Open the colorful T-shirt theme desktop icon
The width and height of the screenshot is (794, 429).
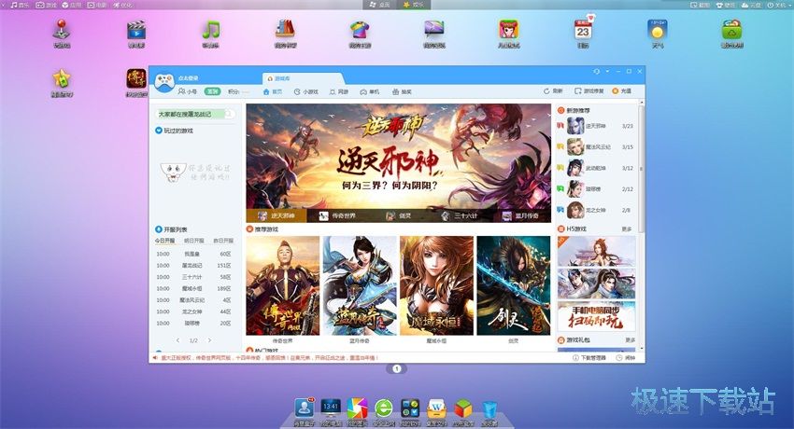(360, 31)
